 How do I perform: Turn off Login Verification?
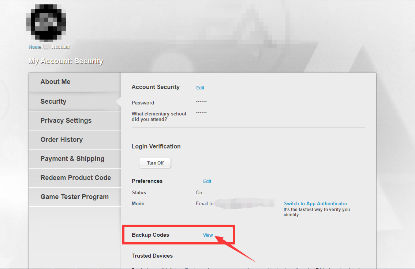[155, 163]
